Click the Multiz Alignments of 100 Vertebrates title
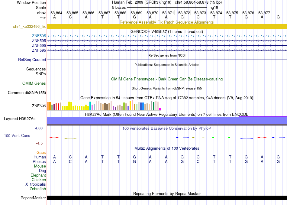The height and width of the screenshot is (205, 287). coord(167,148)
